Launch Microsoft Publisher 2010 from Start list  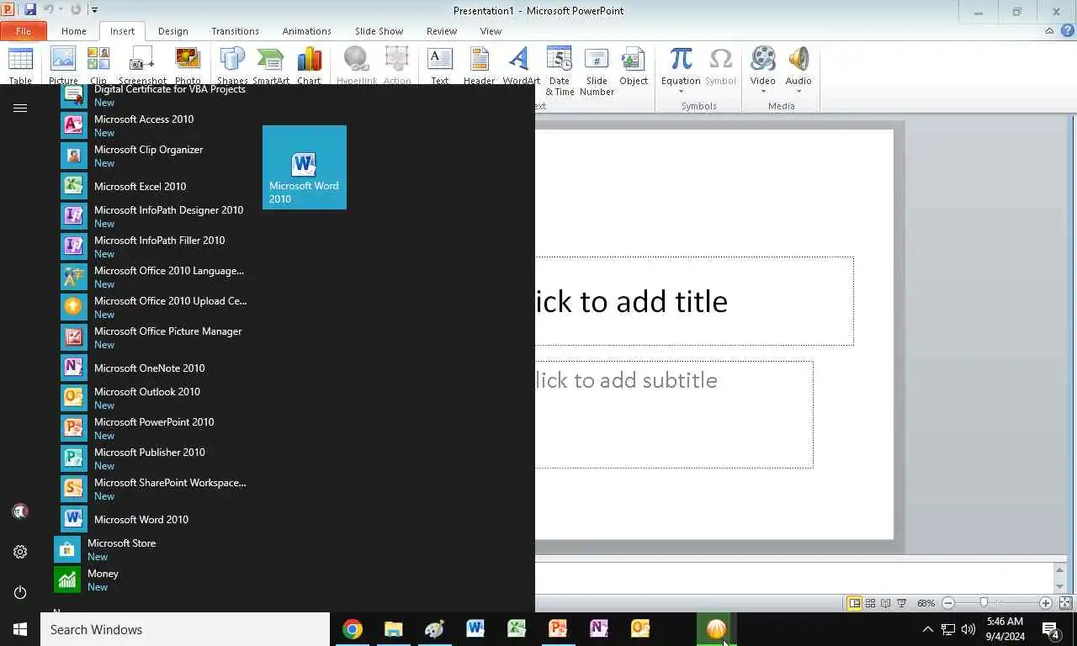[x=155, y=458]
